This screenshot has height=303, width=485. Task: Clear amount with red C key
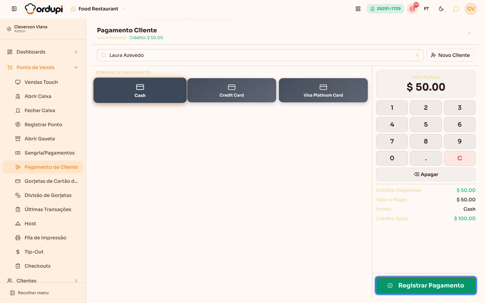[459, 158]
